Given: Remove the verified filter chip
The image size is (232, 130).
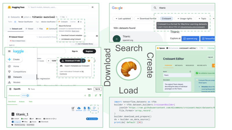Looking at the screenshot, I should tap(28, 96).
